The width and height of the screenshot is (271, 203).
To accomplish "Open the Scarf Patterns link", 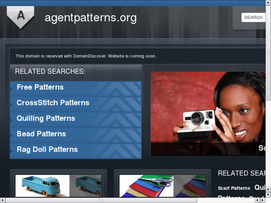I will (x=234, y=188).
